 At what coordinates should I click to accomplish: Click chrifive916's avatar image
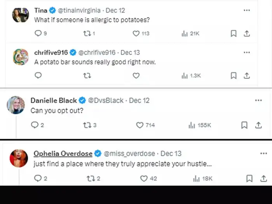tap(21, 57)
